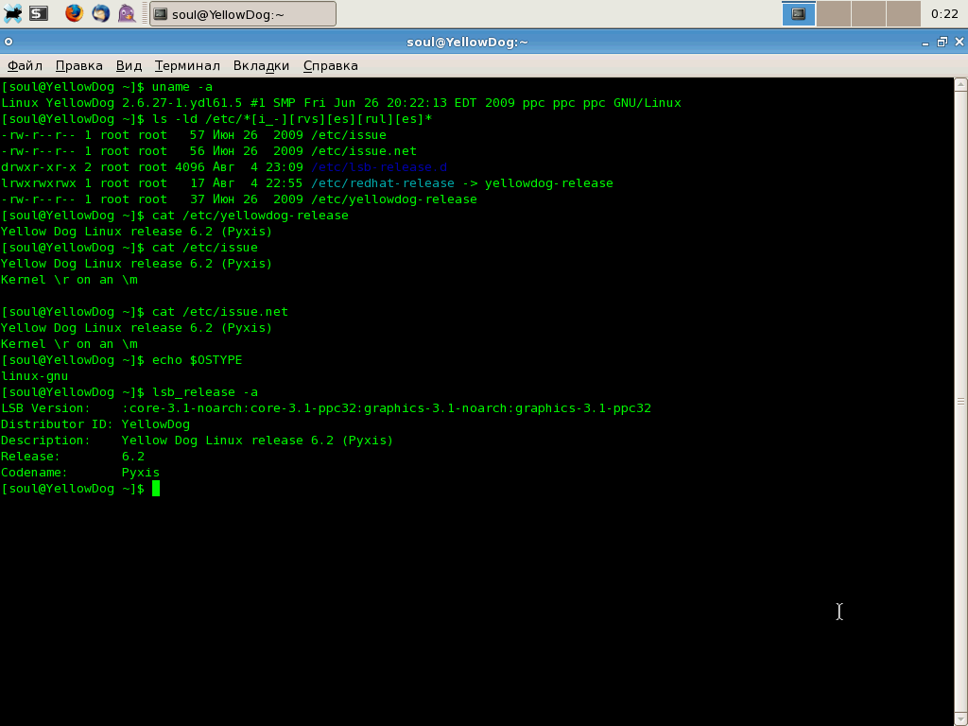Switch to the first workspace with terminal
968x726 pixels.
click(798, 13)
